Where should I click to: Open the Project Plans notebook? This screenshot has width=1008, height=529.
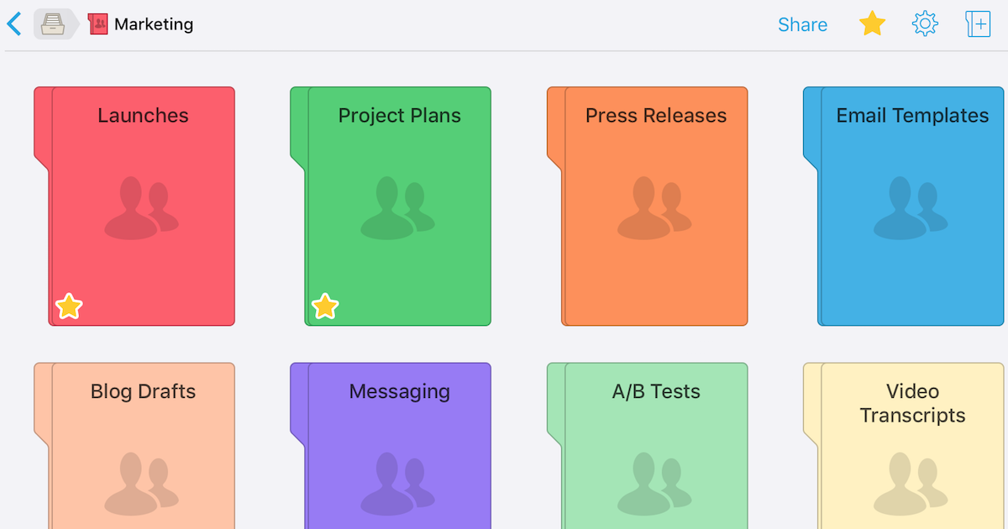click(x=391, y=207)
